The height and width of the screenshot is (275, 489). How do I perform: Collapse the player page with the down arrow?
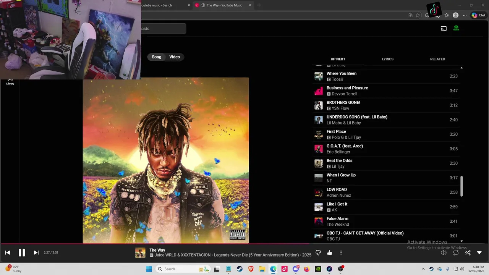[x=479, y=252]
